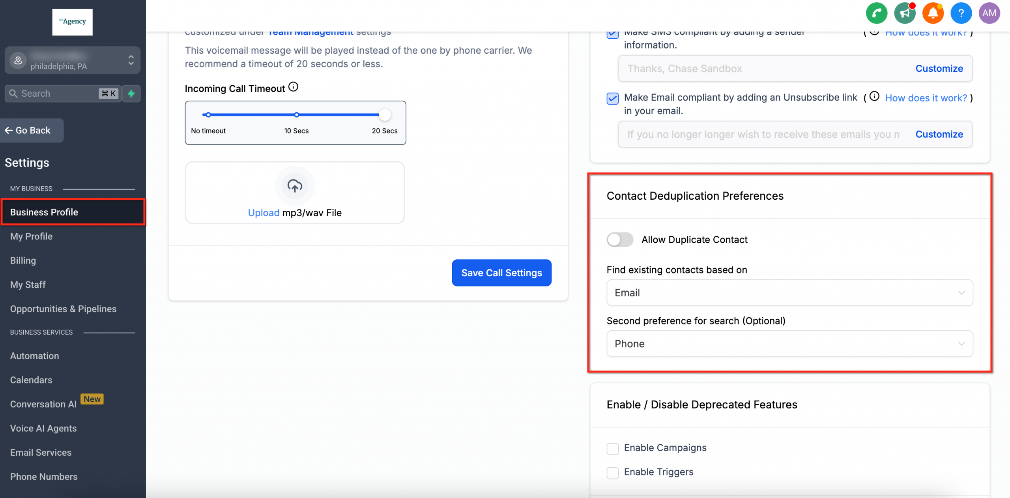This screenshot has width=1010, height=498.
Task: Click the lightning bolt icon next to search
Action: (x=131, y=94)
